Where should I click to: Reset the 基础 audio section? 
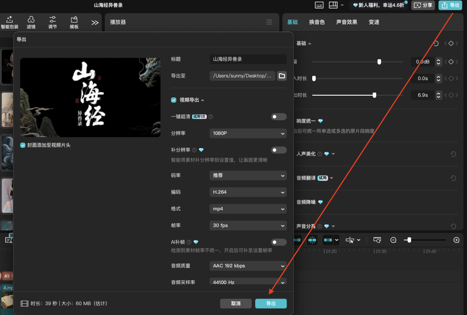[x=436, y=44]
